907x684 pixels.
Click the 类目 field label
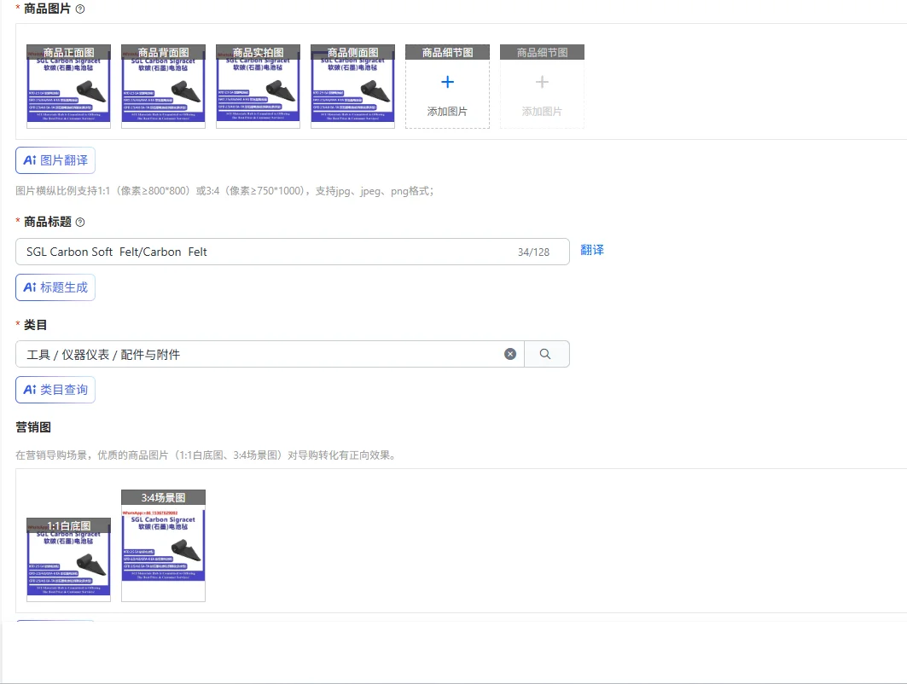[35, 325]
